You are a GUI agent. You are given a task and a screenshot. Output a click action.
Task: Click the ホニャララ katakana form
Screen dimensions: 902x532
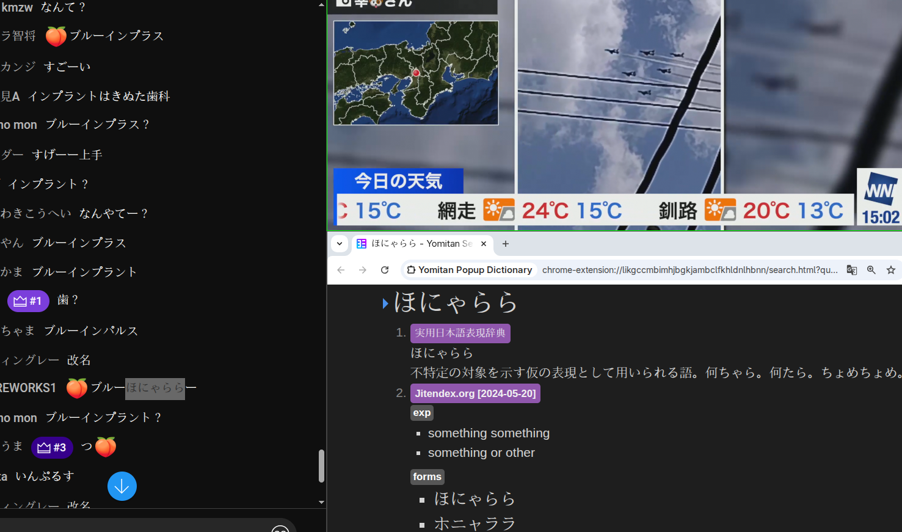click(x=475, y=523)
